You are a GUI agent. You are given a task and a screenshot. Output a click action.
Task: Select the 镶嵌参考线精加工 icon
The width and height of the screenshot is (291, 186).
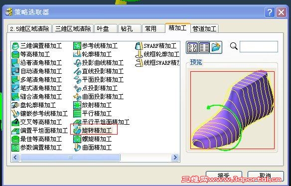(x=15, y=114)
